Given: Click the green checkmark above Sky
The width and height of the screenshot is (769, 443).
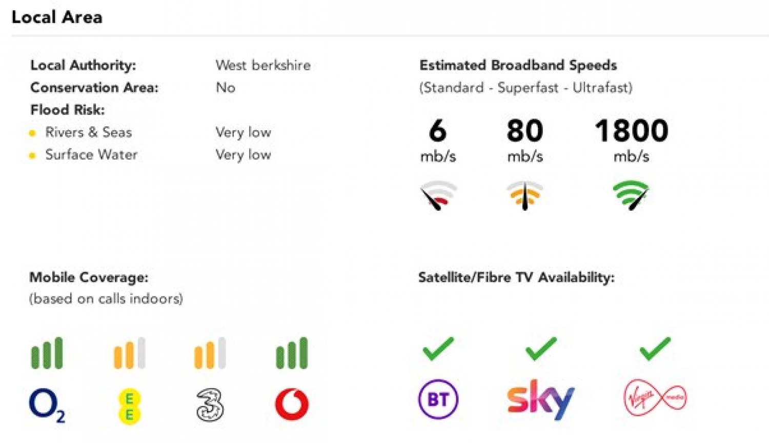Looking at the screenshot, I should tap(541, 349).
